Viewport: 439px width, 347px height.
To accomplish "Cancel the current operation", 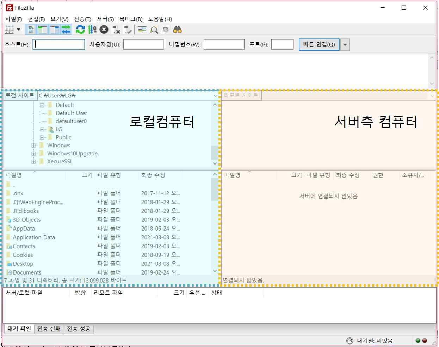I will click(x=104, y=30).
